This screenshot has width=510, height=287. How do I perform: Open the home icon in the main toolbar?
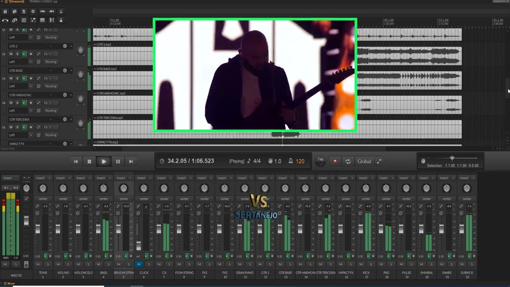point(5,12)
